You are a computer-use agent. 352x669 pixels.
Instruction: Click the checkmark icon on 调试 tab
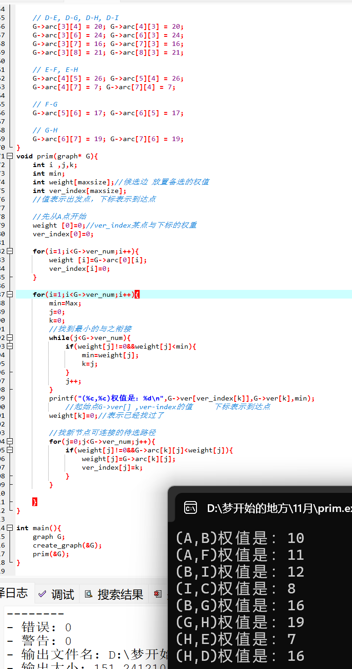[x=42, y=594]
